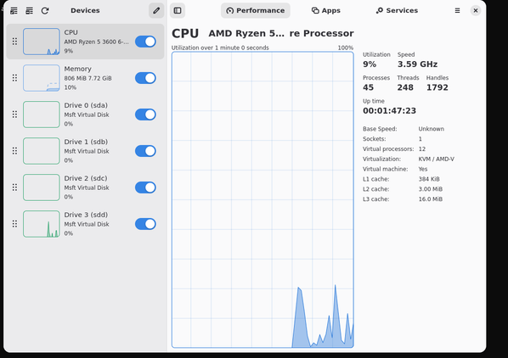Click the 'Drive 3 (sdd)' label
508x358 pixels.
coord(86,215)
